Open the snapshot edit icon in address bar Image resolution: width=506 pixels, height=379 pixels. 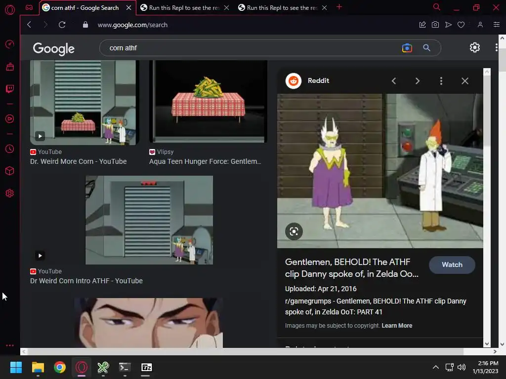[422, 25]
